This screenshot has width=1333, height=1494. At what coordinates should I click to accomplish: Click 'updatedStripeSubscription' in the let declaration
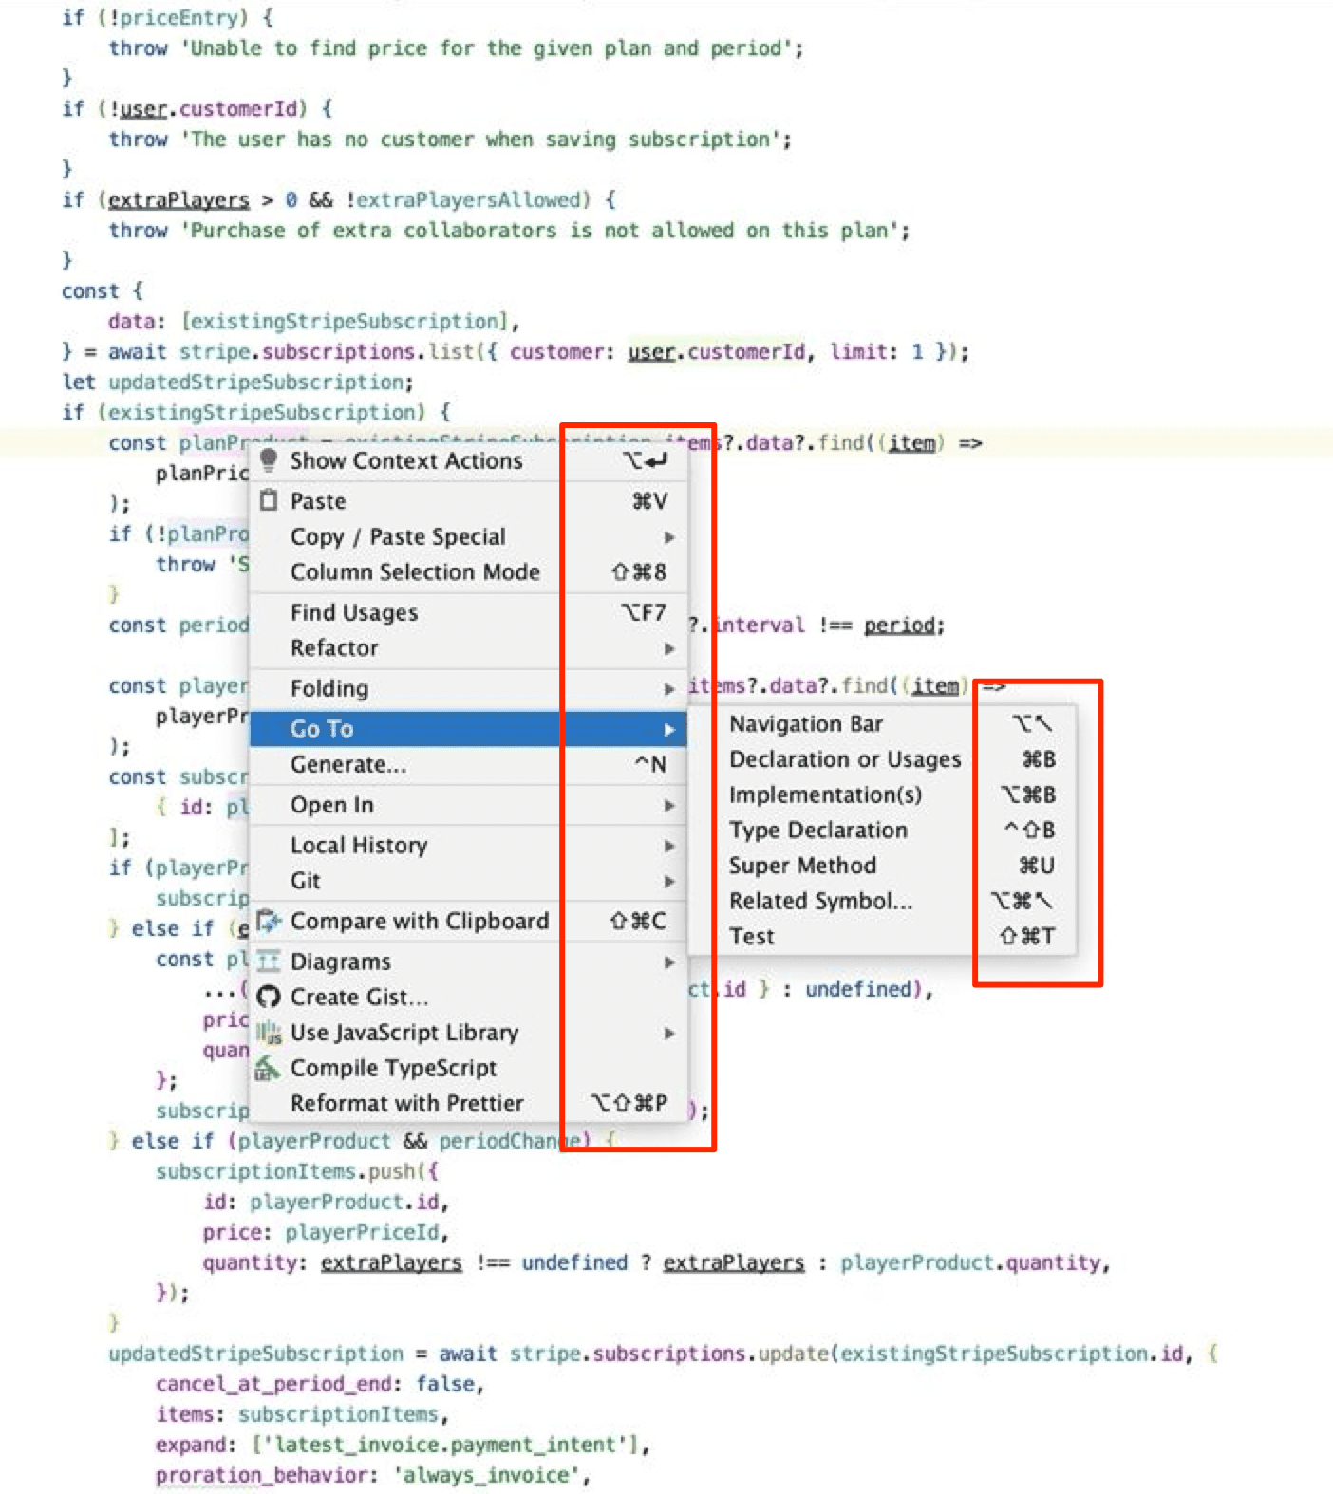(x=257, y=382)
